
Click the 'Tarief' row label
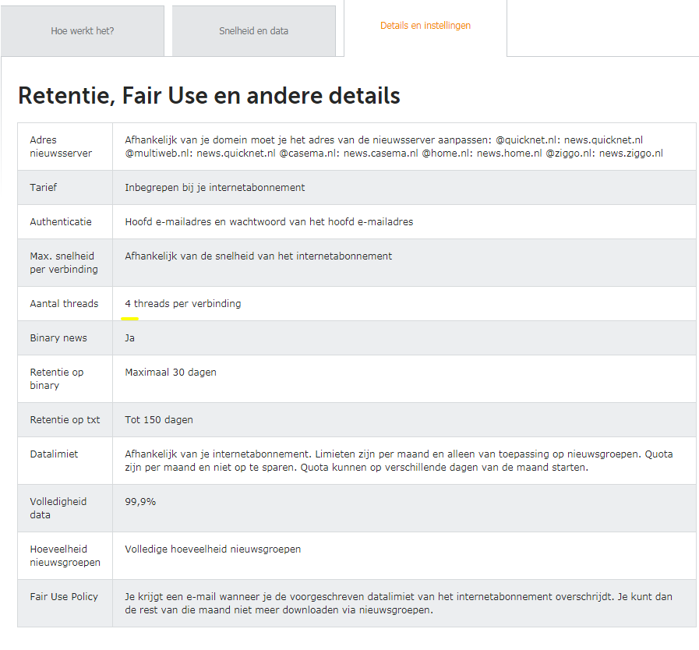coord(43,188)
